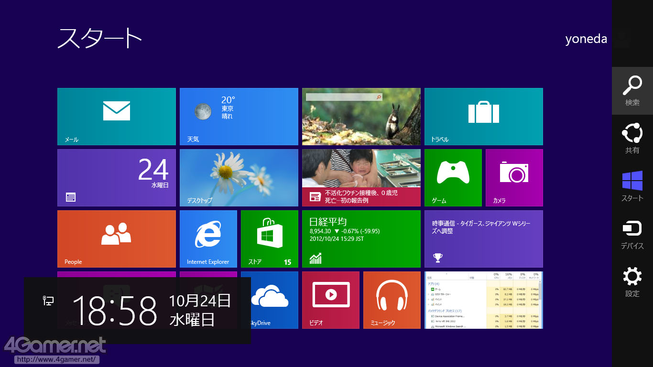Open the 天気 weather tile for 東京
This screenshot has width=653, height=367.
point(239,117)
